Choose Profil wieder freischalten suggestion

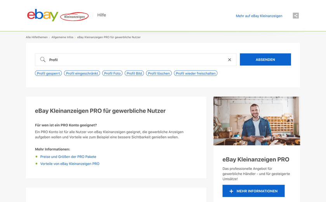pos(196,73)
